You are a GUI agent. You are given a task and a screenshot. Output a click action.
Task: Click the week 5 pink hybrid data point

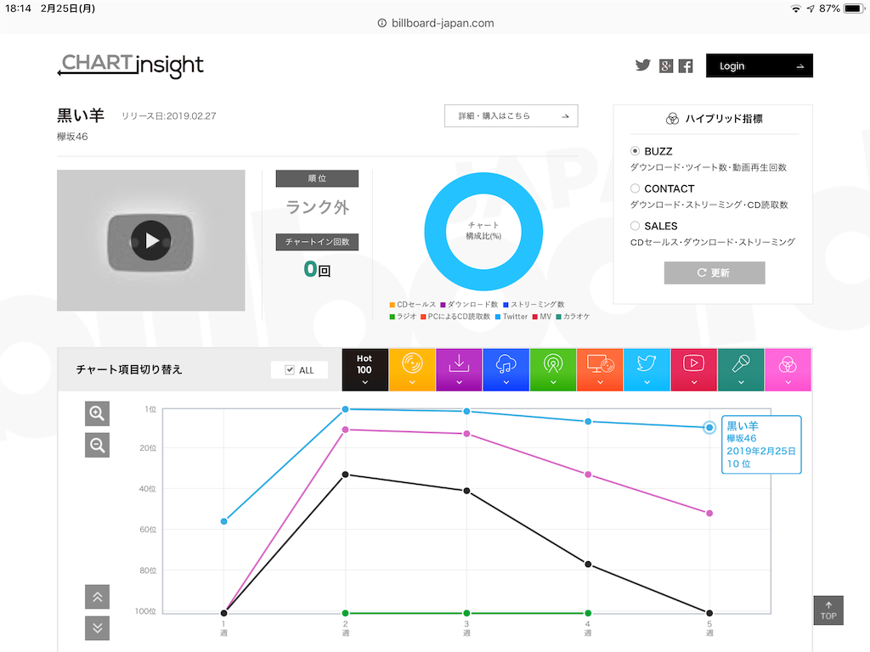click(709, 514)
